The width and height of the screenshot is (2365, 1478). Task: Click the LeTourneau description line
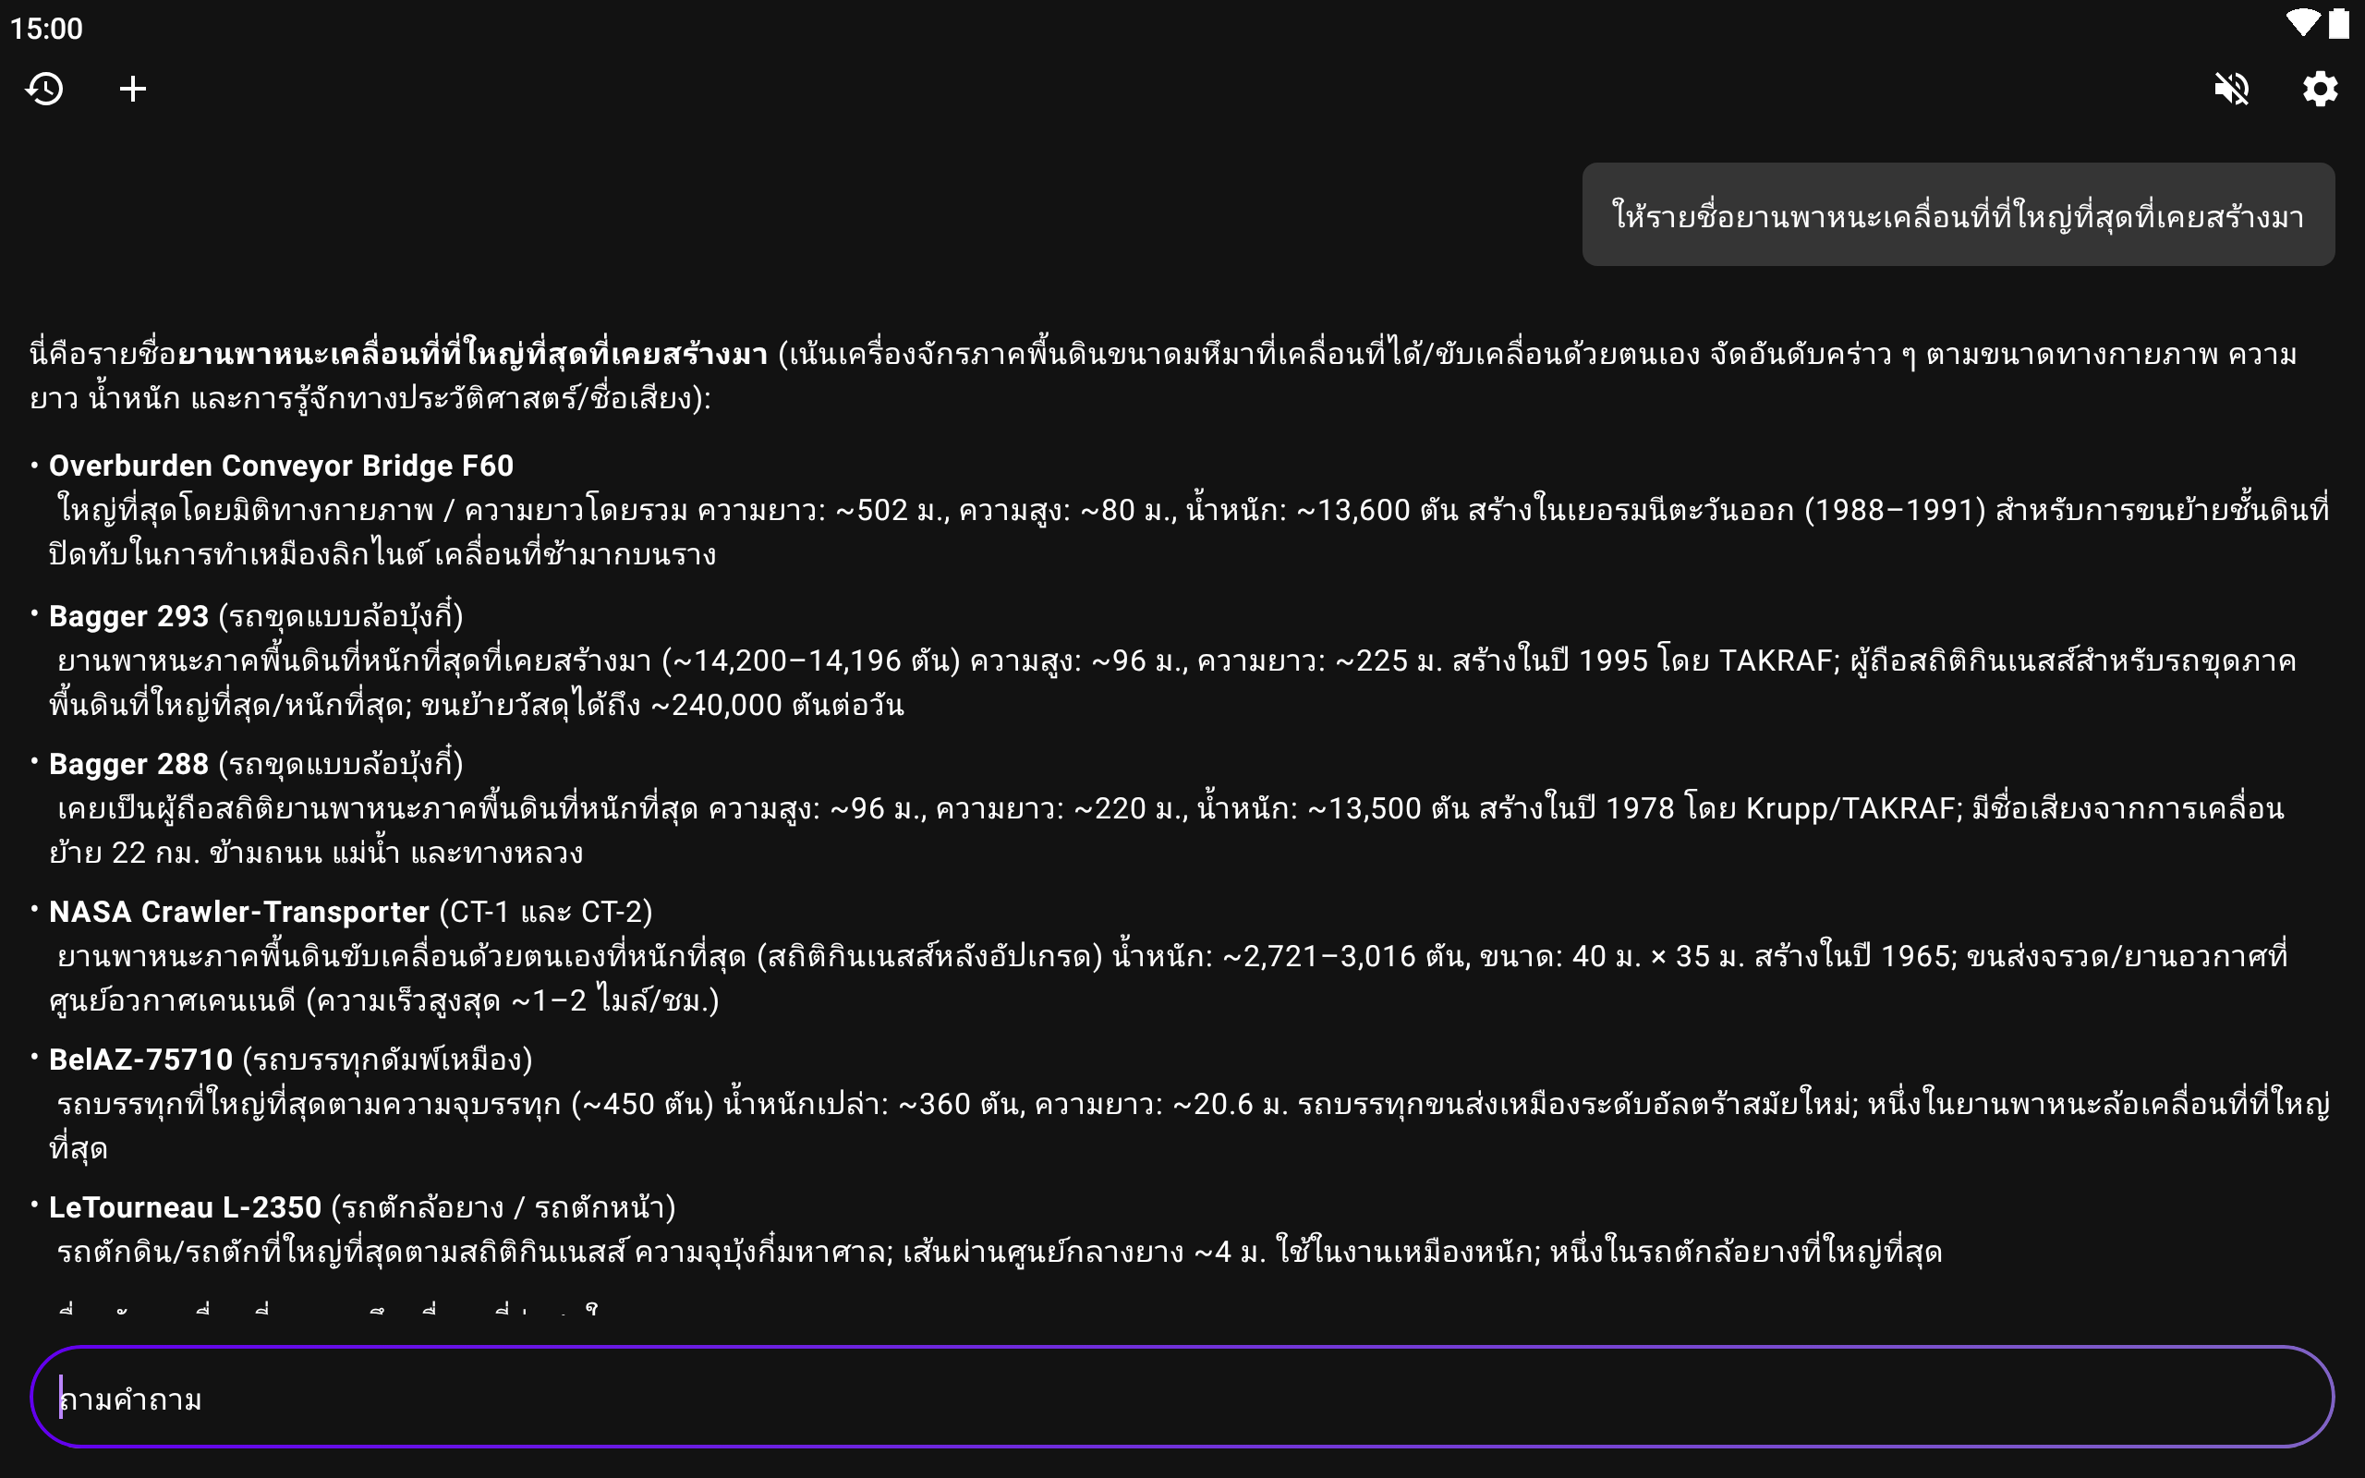tap(997, 1253)
